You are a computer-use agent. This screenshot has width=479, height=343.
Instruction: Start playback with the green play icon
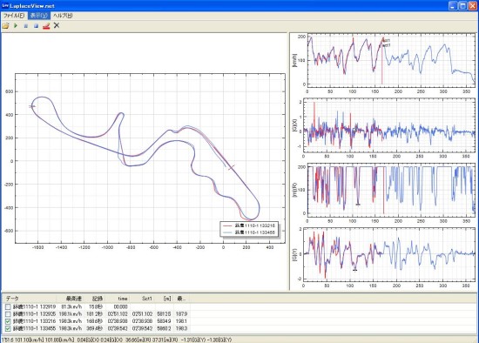click(x=16, y=26)
